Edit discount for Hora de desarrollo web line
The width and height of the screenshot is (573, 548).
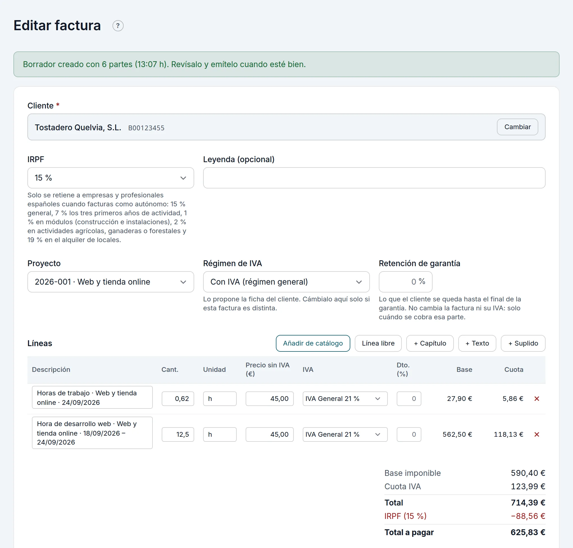[x=409, y=435]
